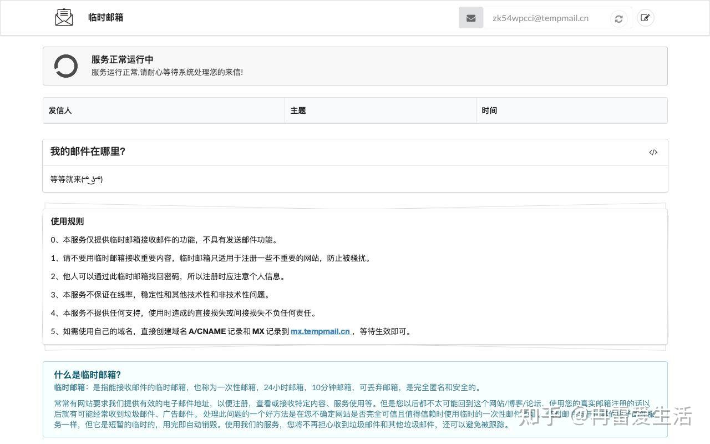The image size is (710, 444).
Task: Click the loading spinner status icon
Action: point(66,66)
